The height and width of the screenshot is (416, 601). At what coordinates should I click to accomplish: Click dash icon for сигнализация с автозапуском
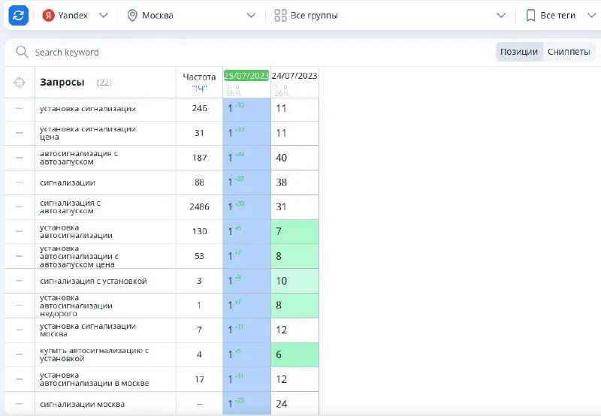(20, 206)
